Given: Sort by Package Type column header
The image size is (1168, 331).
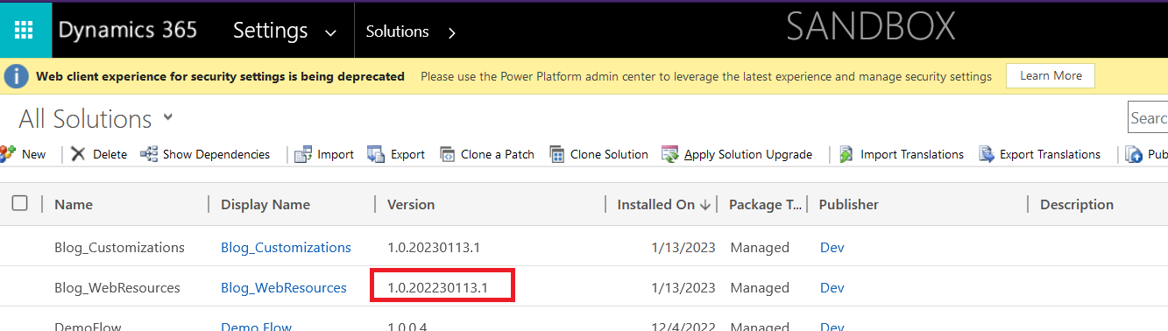Looking at the screenshot, I should [x=766, y=205].
